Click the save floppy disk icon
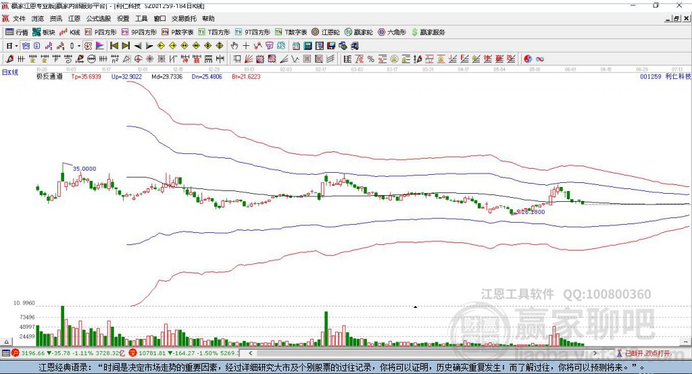692x374 pixels. pos(331,46)
